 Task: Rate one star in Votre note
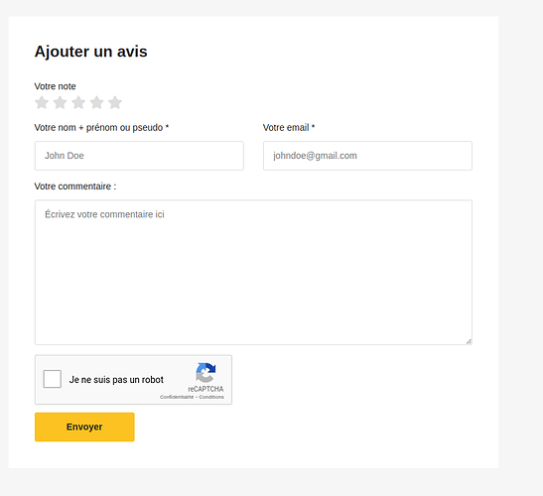click(42, 102)
